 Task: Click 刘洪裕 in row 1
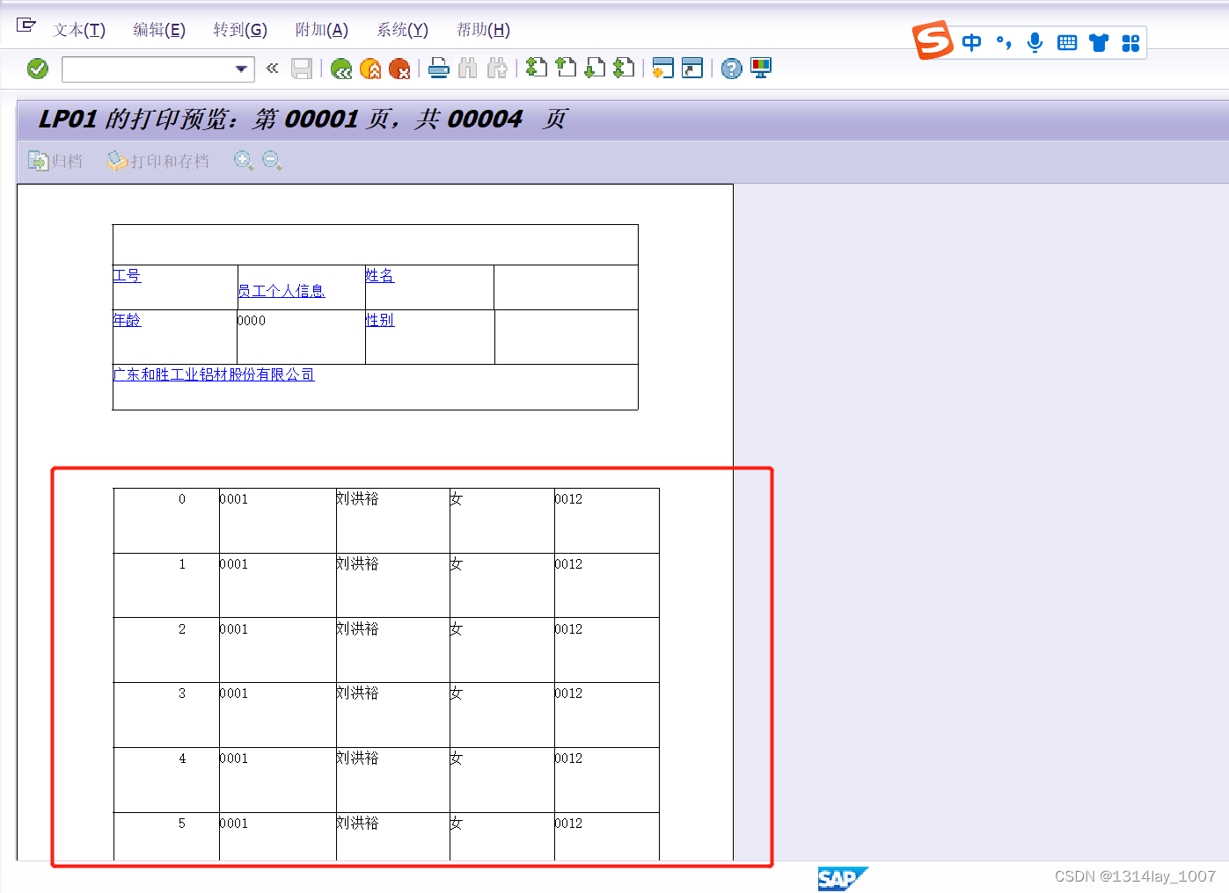point(357,563)
